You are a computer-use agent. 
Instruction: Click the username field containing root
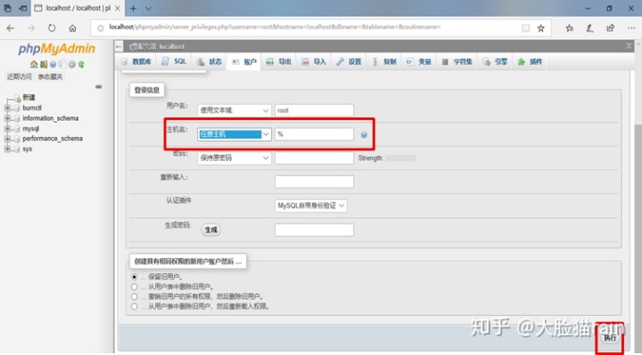tap(314, 110)
